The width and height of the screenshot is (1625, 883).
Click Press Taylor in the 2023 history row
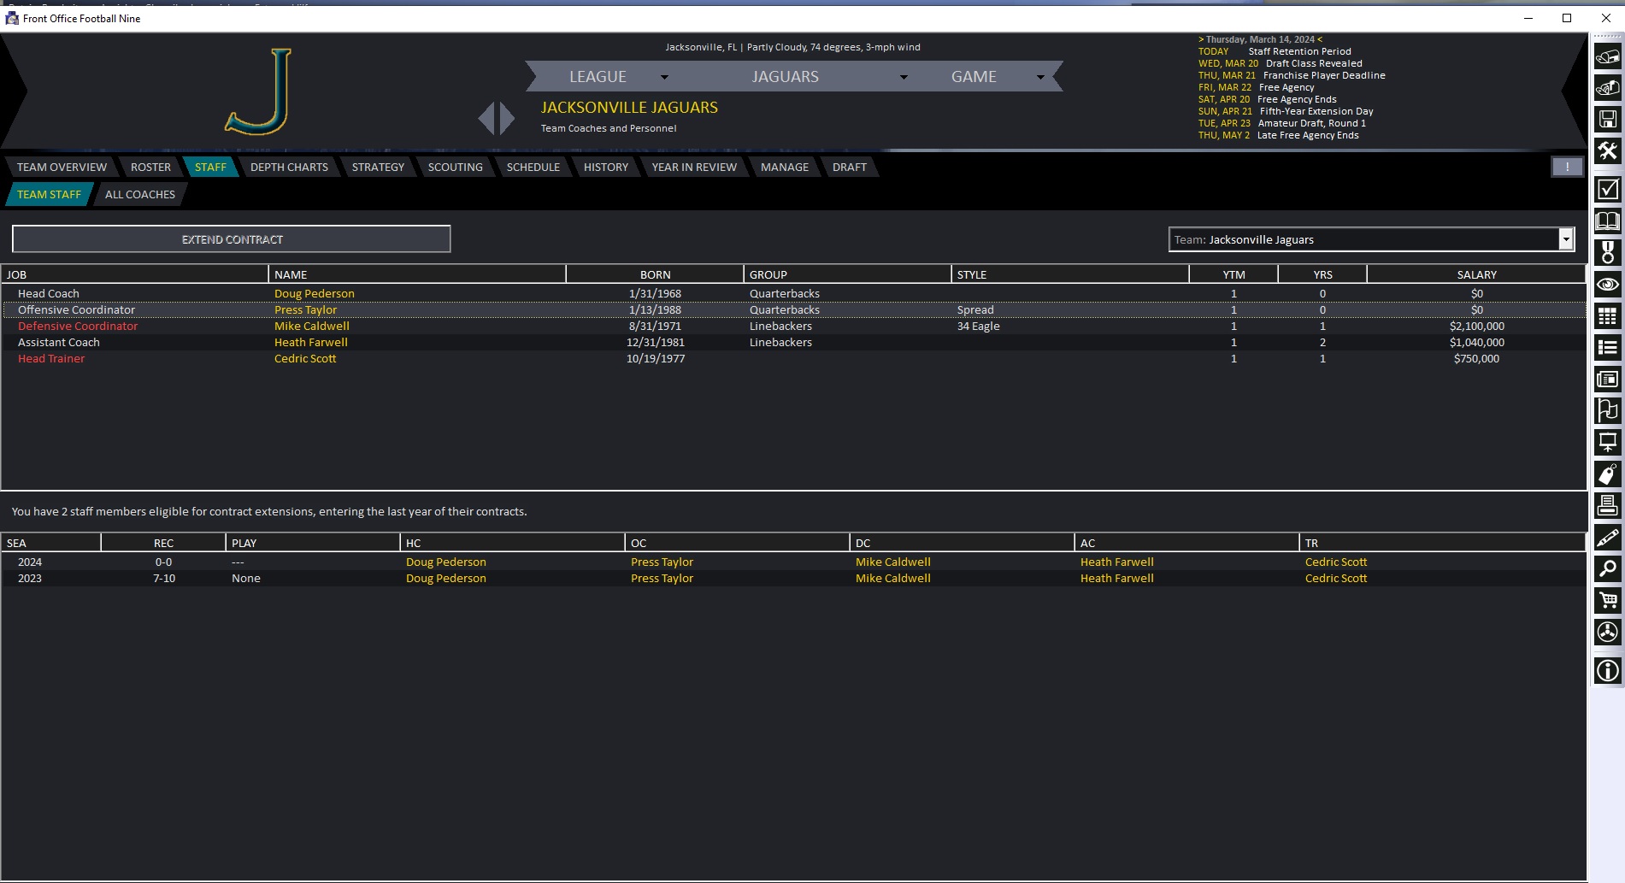pyautogui.click(x=662, y=578)
